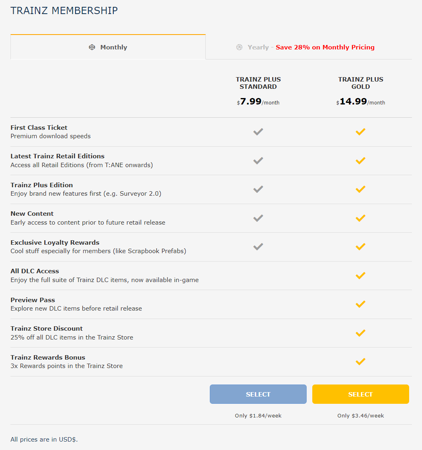The width and height of the screenshot is (422, 450).
Task: Click gold checkmark for Trainz Store Discount
Action: 361,333
